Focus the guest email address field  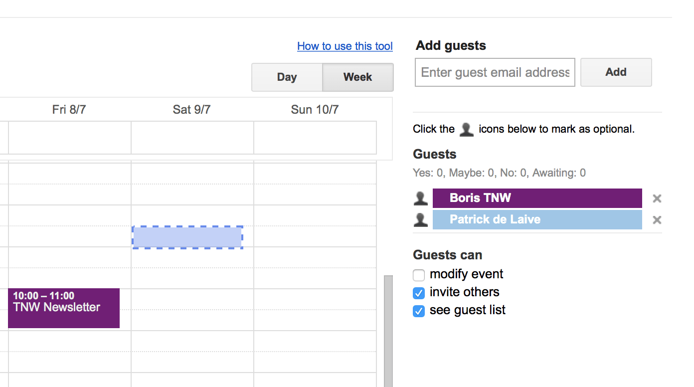(x=495, y=72)
